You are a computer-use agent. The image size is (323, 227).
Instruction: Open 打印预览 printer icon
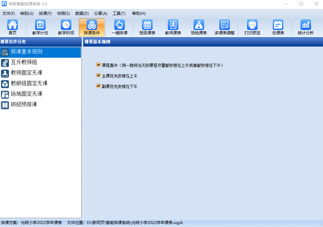point(252,27)
